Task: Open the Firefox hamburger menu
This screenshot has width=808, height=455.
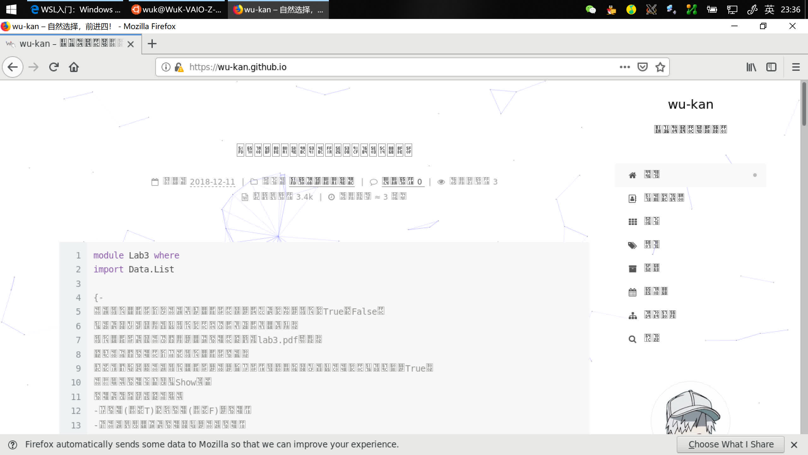Action: point(796,67)
